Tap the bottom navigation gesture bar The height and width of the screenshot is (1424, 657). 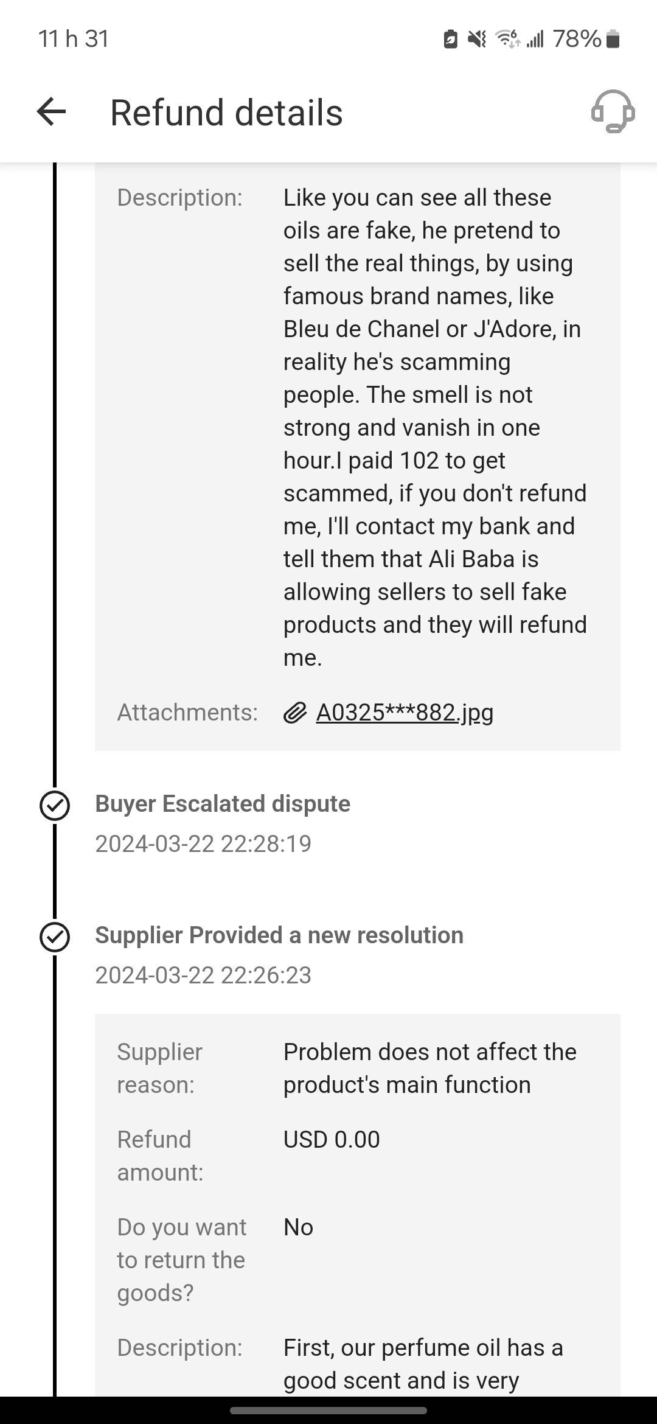tap(328, 1410)
